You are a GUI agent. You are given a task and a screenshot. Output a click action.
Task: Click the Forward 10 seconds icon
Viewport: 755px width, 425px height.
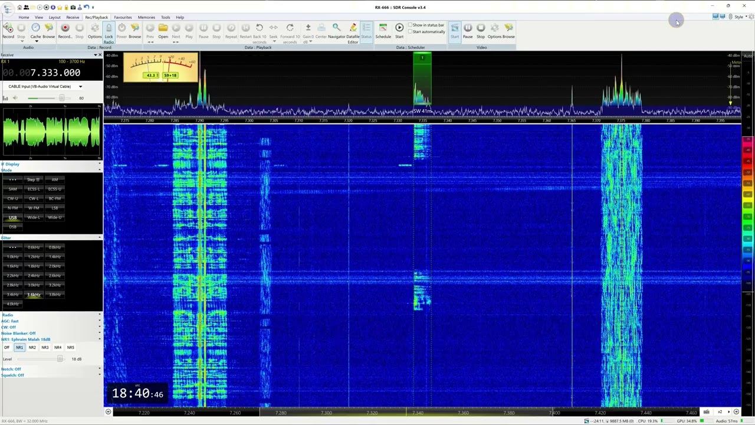pos(290,33)
